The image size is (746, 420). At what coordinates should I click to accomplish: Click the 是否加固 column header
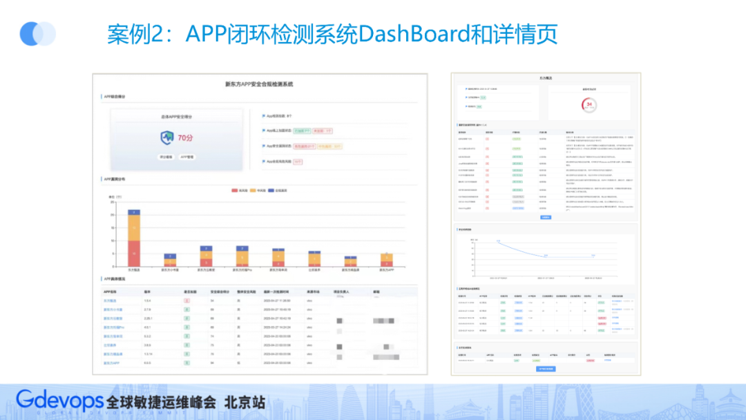pyautogui.click(x=191, y=292)
